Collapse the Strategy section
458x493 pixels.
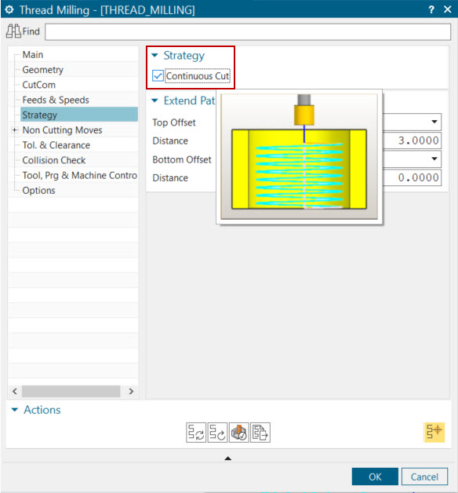tap(154, 55)
